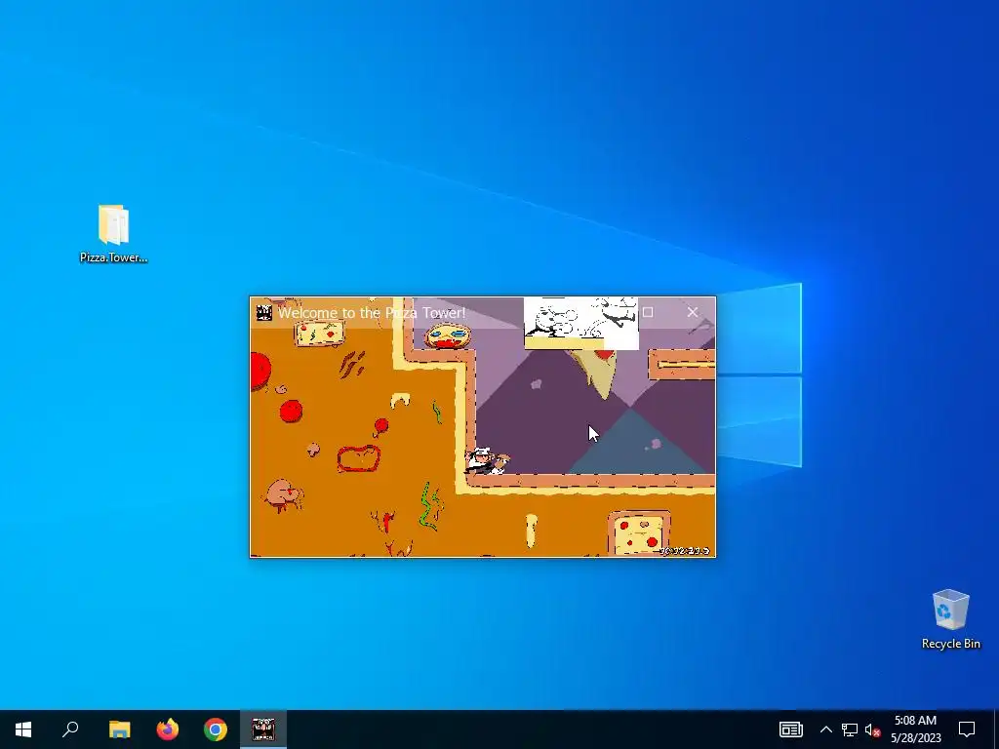Viewport: 999px width, 749px height.
Task: Open the Pizza.Tower folder on desktop
Action: click(x=113, y=233)
